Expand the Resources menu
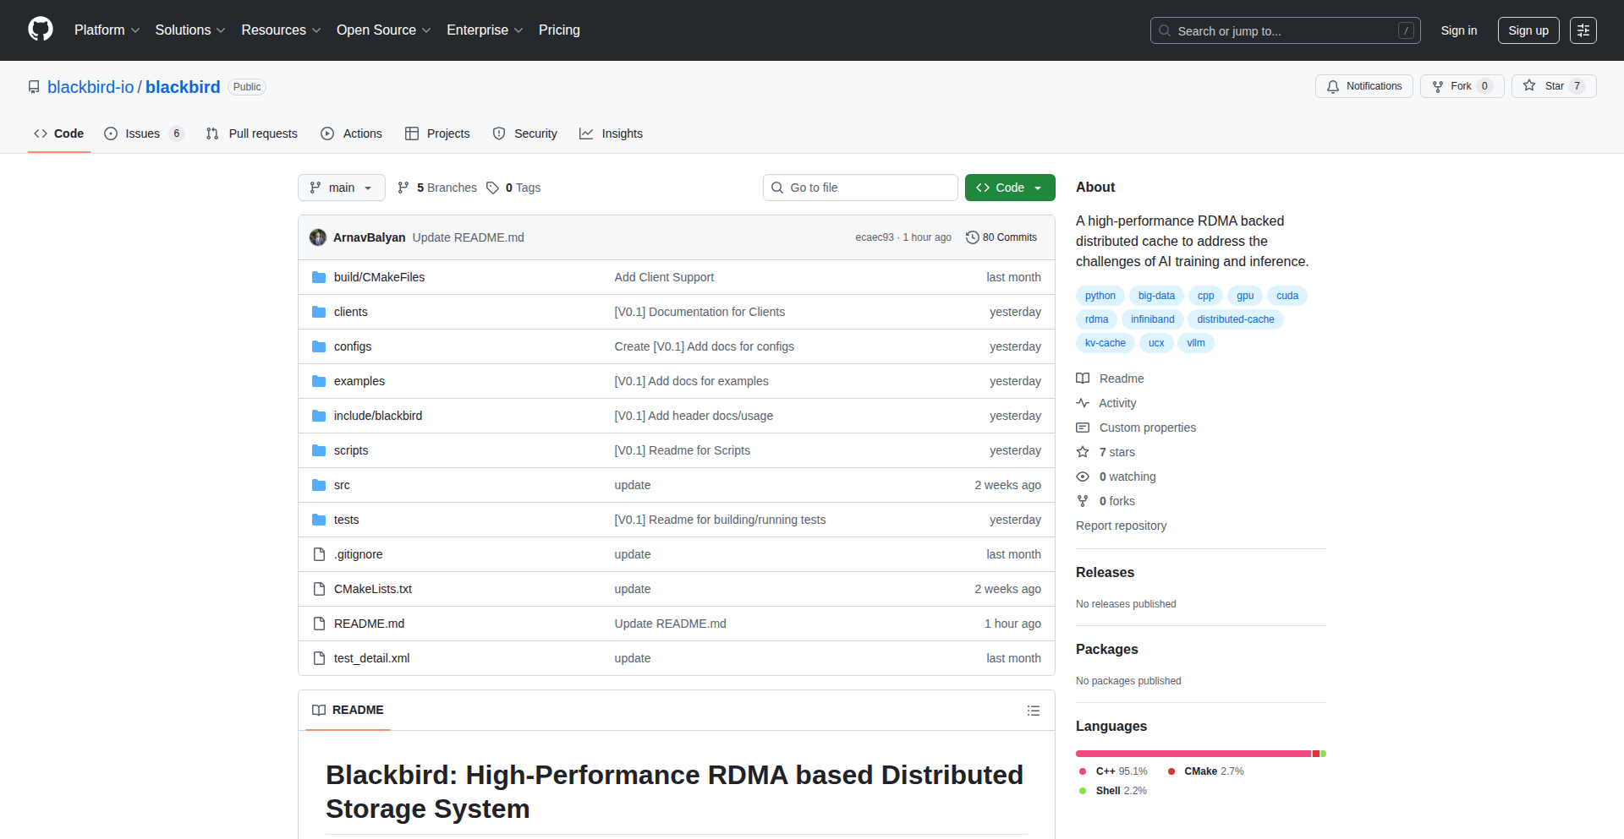This screenshot has height=839, width=1624. tap(281, 30)
